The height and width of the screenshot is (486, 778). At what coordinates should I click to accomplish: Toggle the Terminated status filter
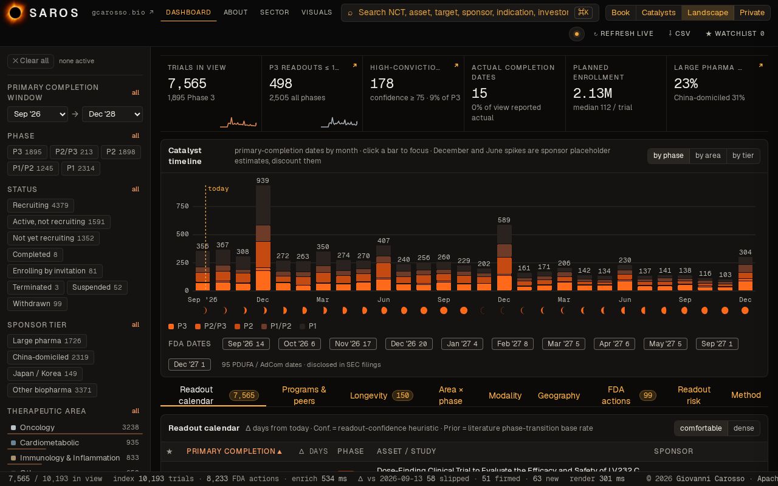click(x=36, y=287)
